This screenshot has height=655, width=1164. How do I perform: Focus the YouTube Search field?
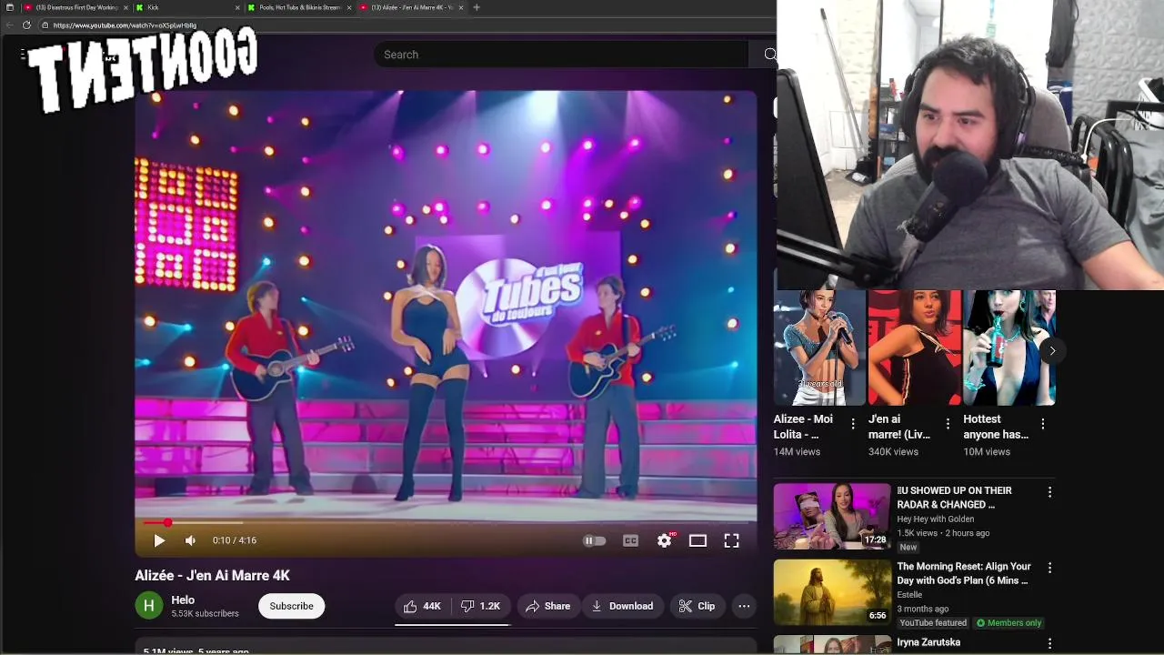pos(561,55)
